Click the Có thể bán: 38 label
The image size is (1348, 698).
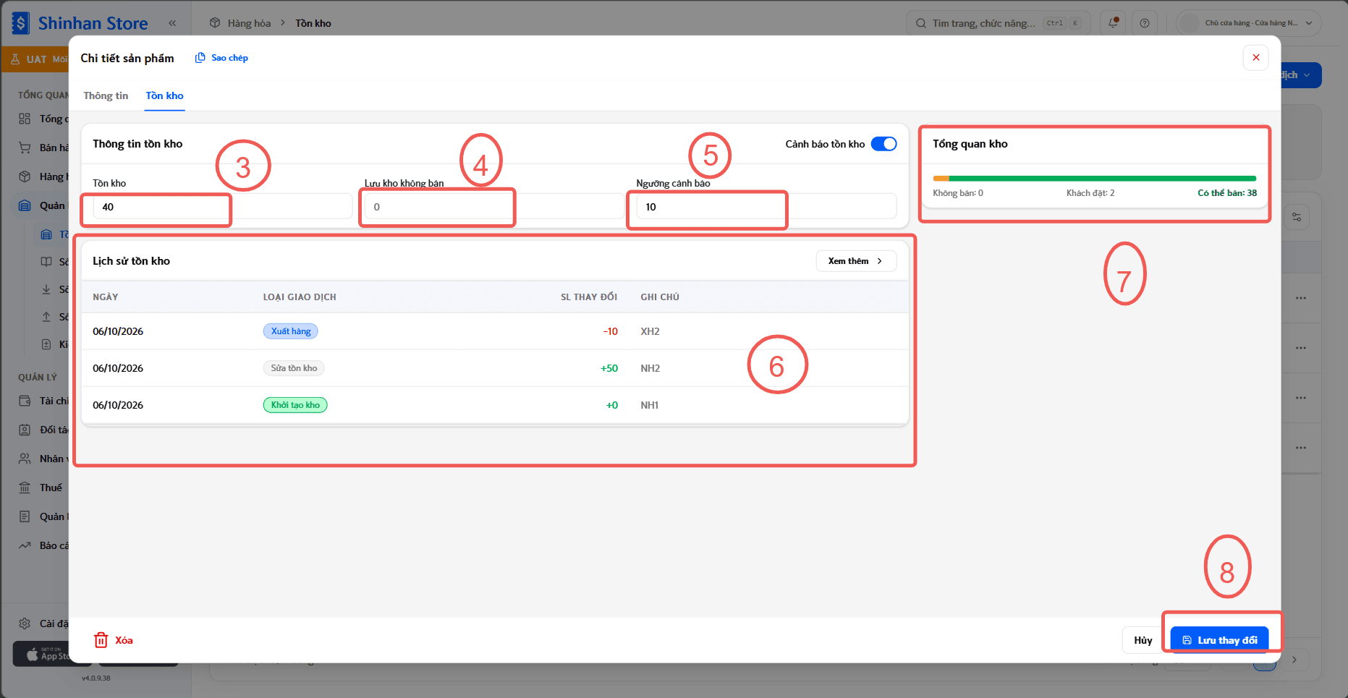click(1227, 193)
